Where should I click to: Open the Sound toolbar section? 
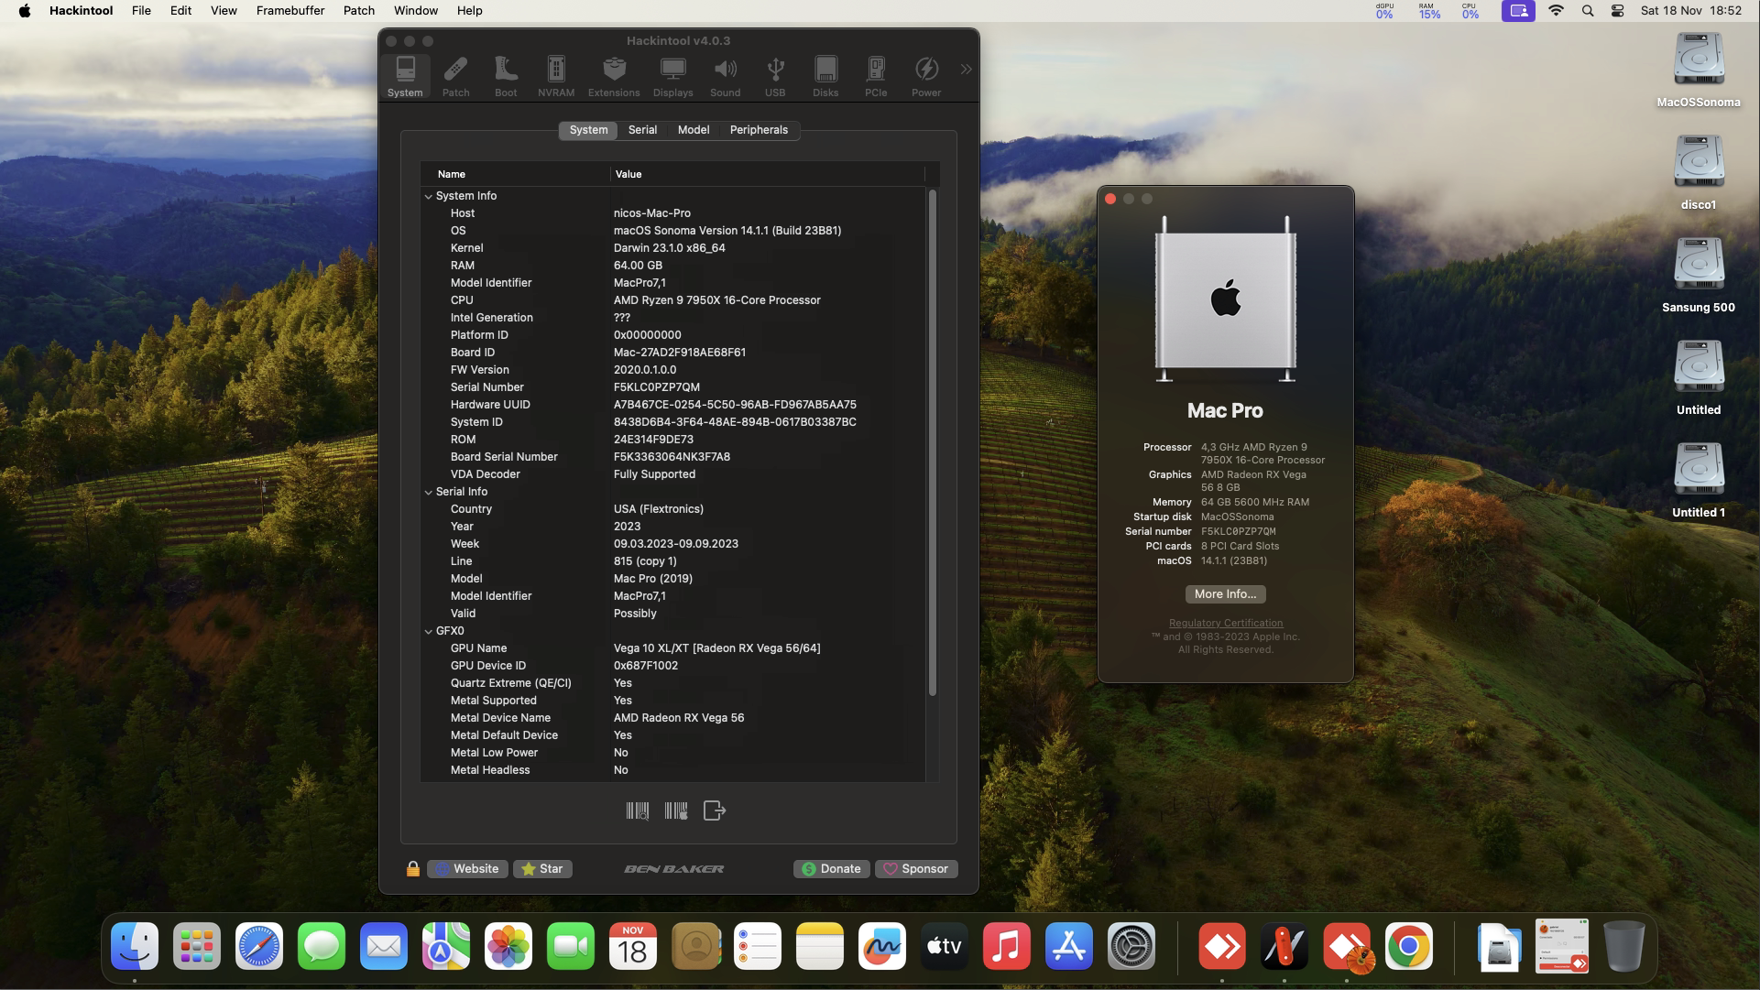(725, 76)
